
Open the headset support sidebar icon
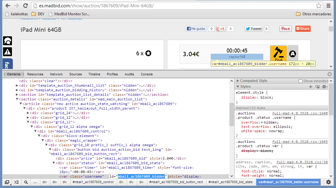(8, 41)
